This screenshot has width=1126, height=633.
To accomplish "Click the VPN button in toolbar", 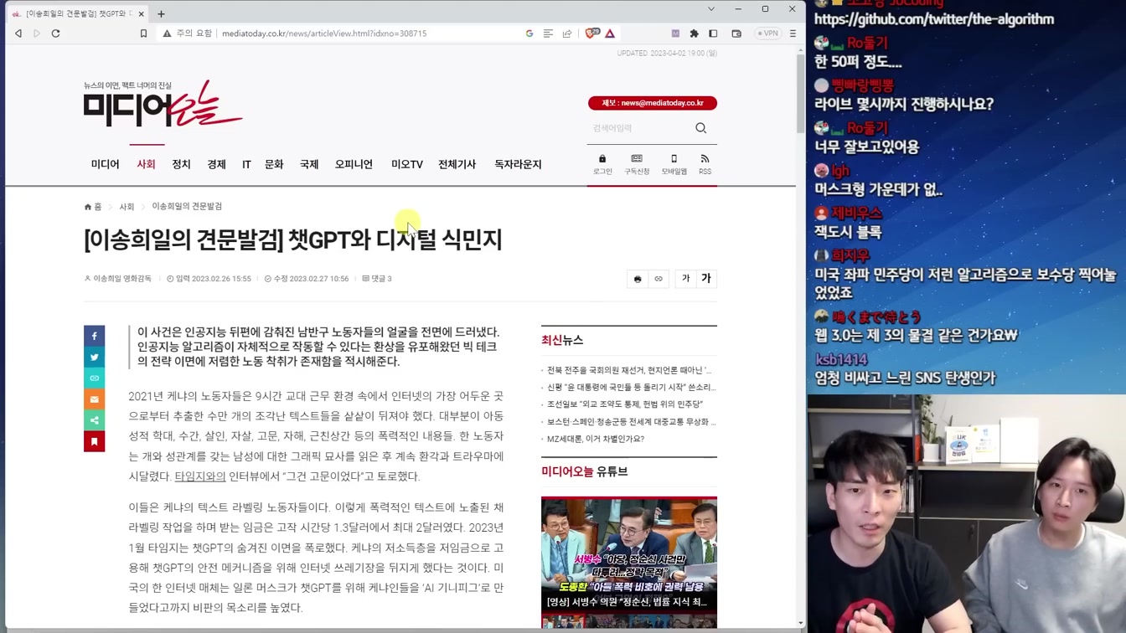I will 767,33.
